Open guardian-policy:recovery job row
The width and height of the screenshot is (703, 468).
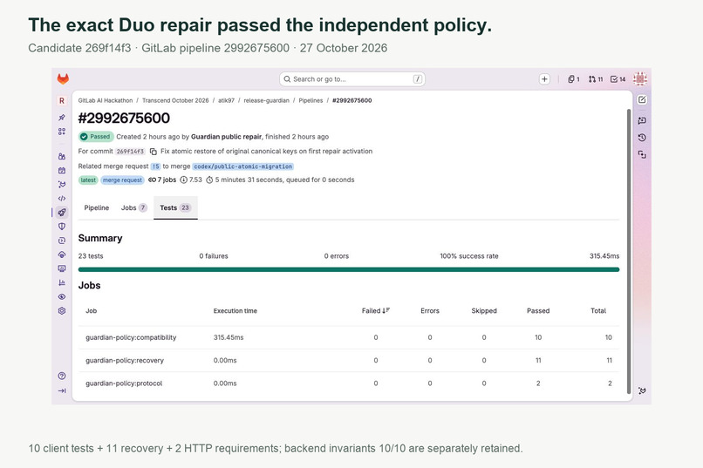pos(349,360)
